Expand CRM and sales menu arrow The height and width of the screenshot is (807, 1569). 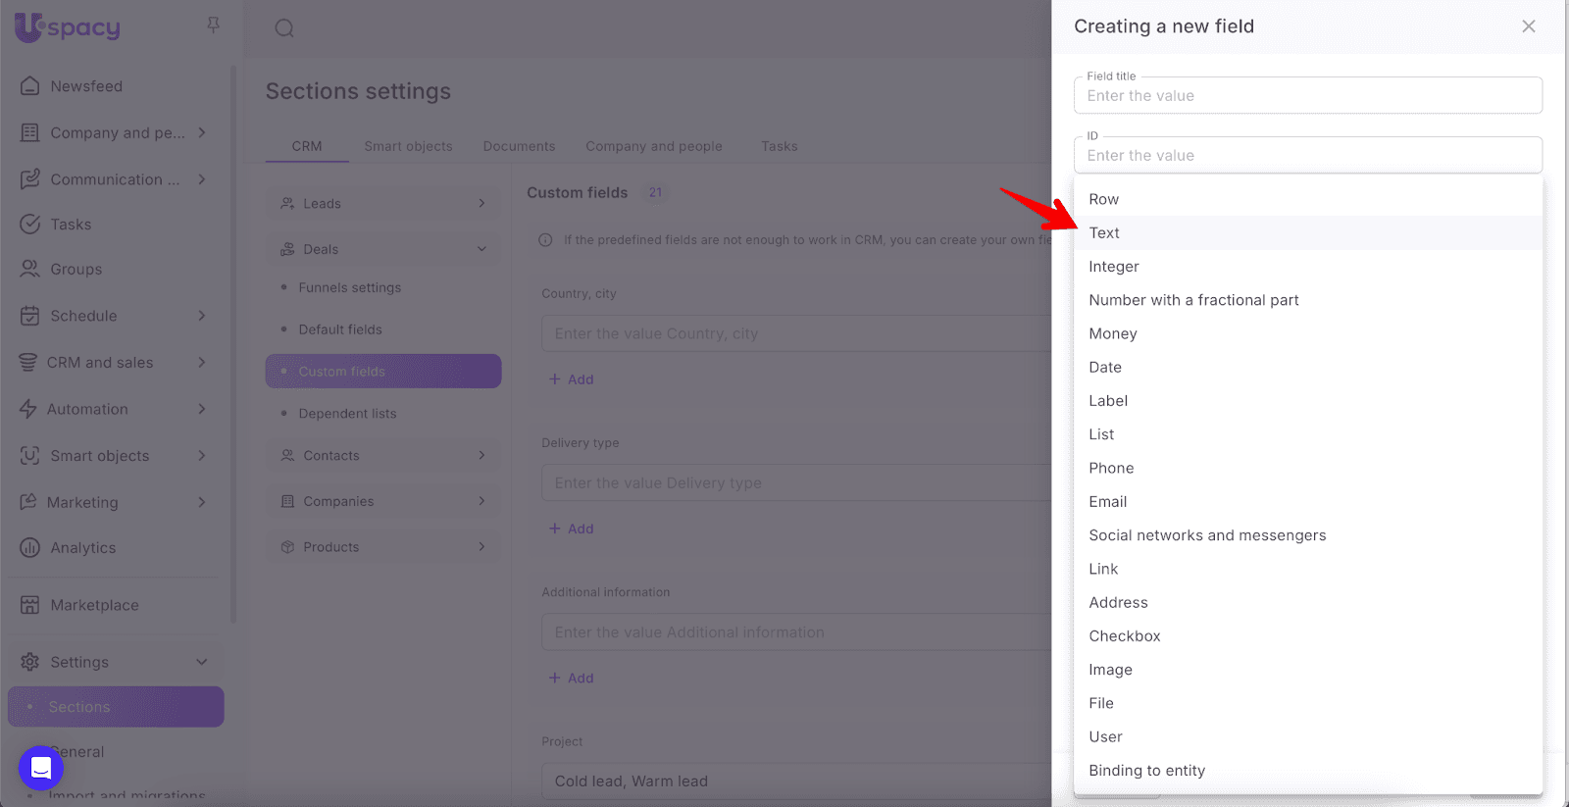[x=202, y=363]
